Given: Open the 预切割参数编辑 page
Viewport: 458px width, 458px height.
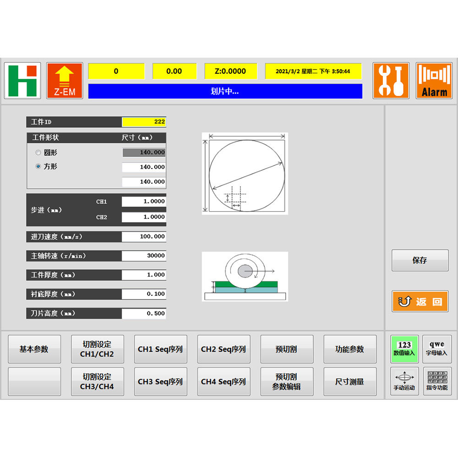Looking at the screenshot, I should pos(287,382).
